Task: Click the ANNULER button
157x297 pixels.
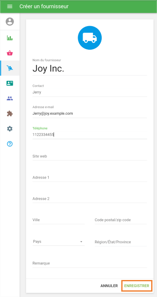Action: pos(109,286)
